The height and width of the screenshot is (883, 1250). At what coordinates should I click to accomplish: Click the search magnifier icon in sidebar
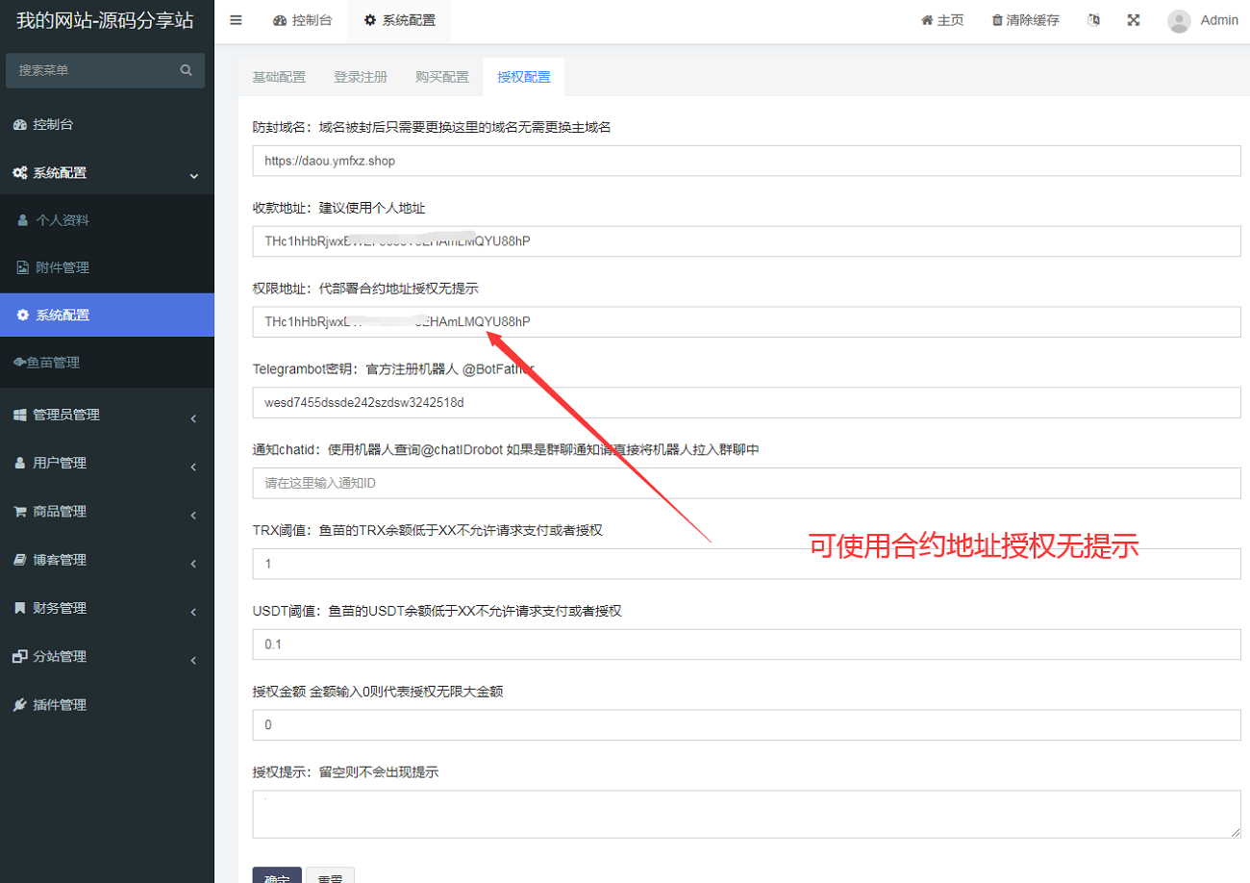click(186, 70)
